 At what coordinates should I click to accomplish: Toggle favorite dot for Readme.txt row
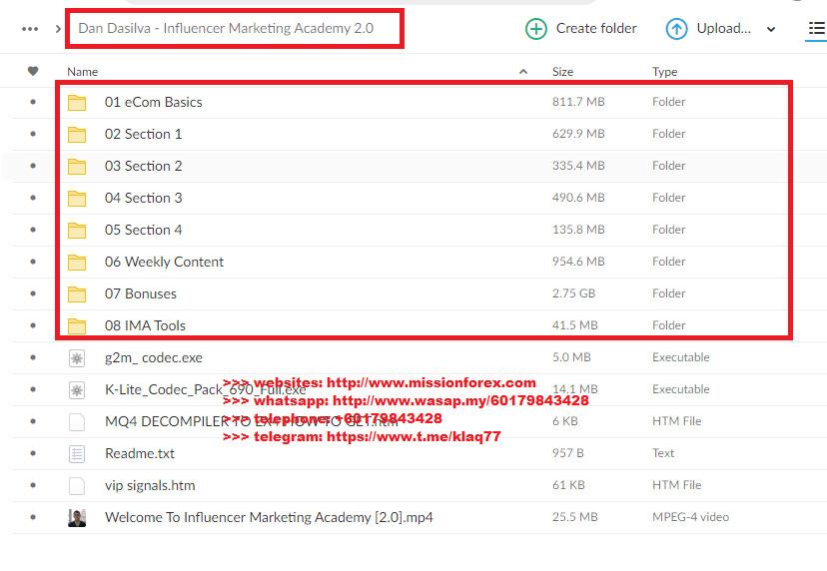33,453
